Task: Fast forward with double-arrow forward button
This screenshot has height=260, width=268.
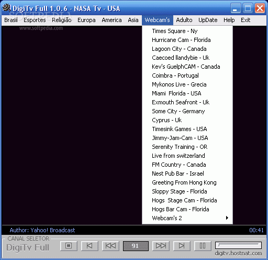Action: 161,246
